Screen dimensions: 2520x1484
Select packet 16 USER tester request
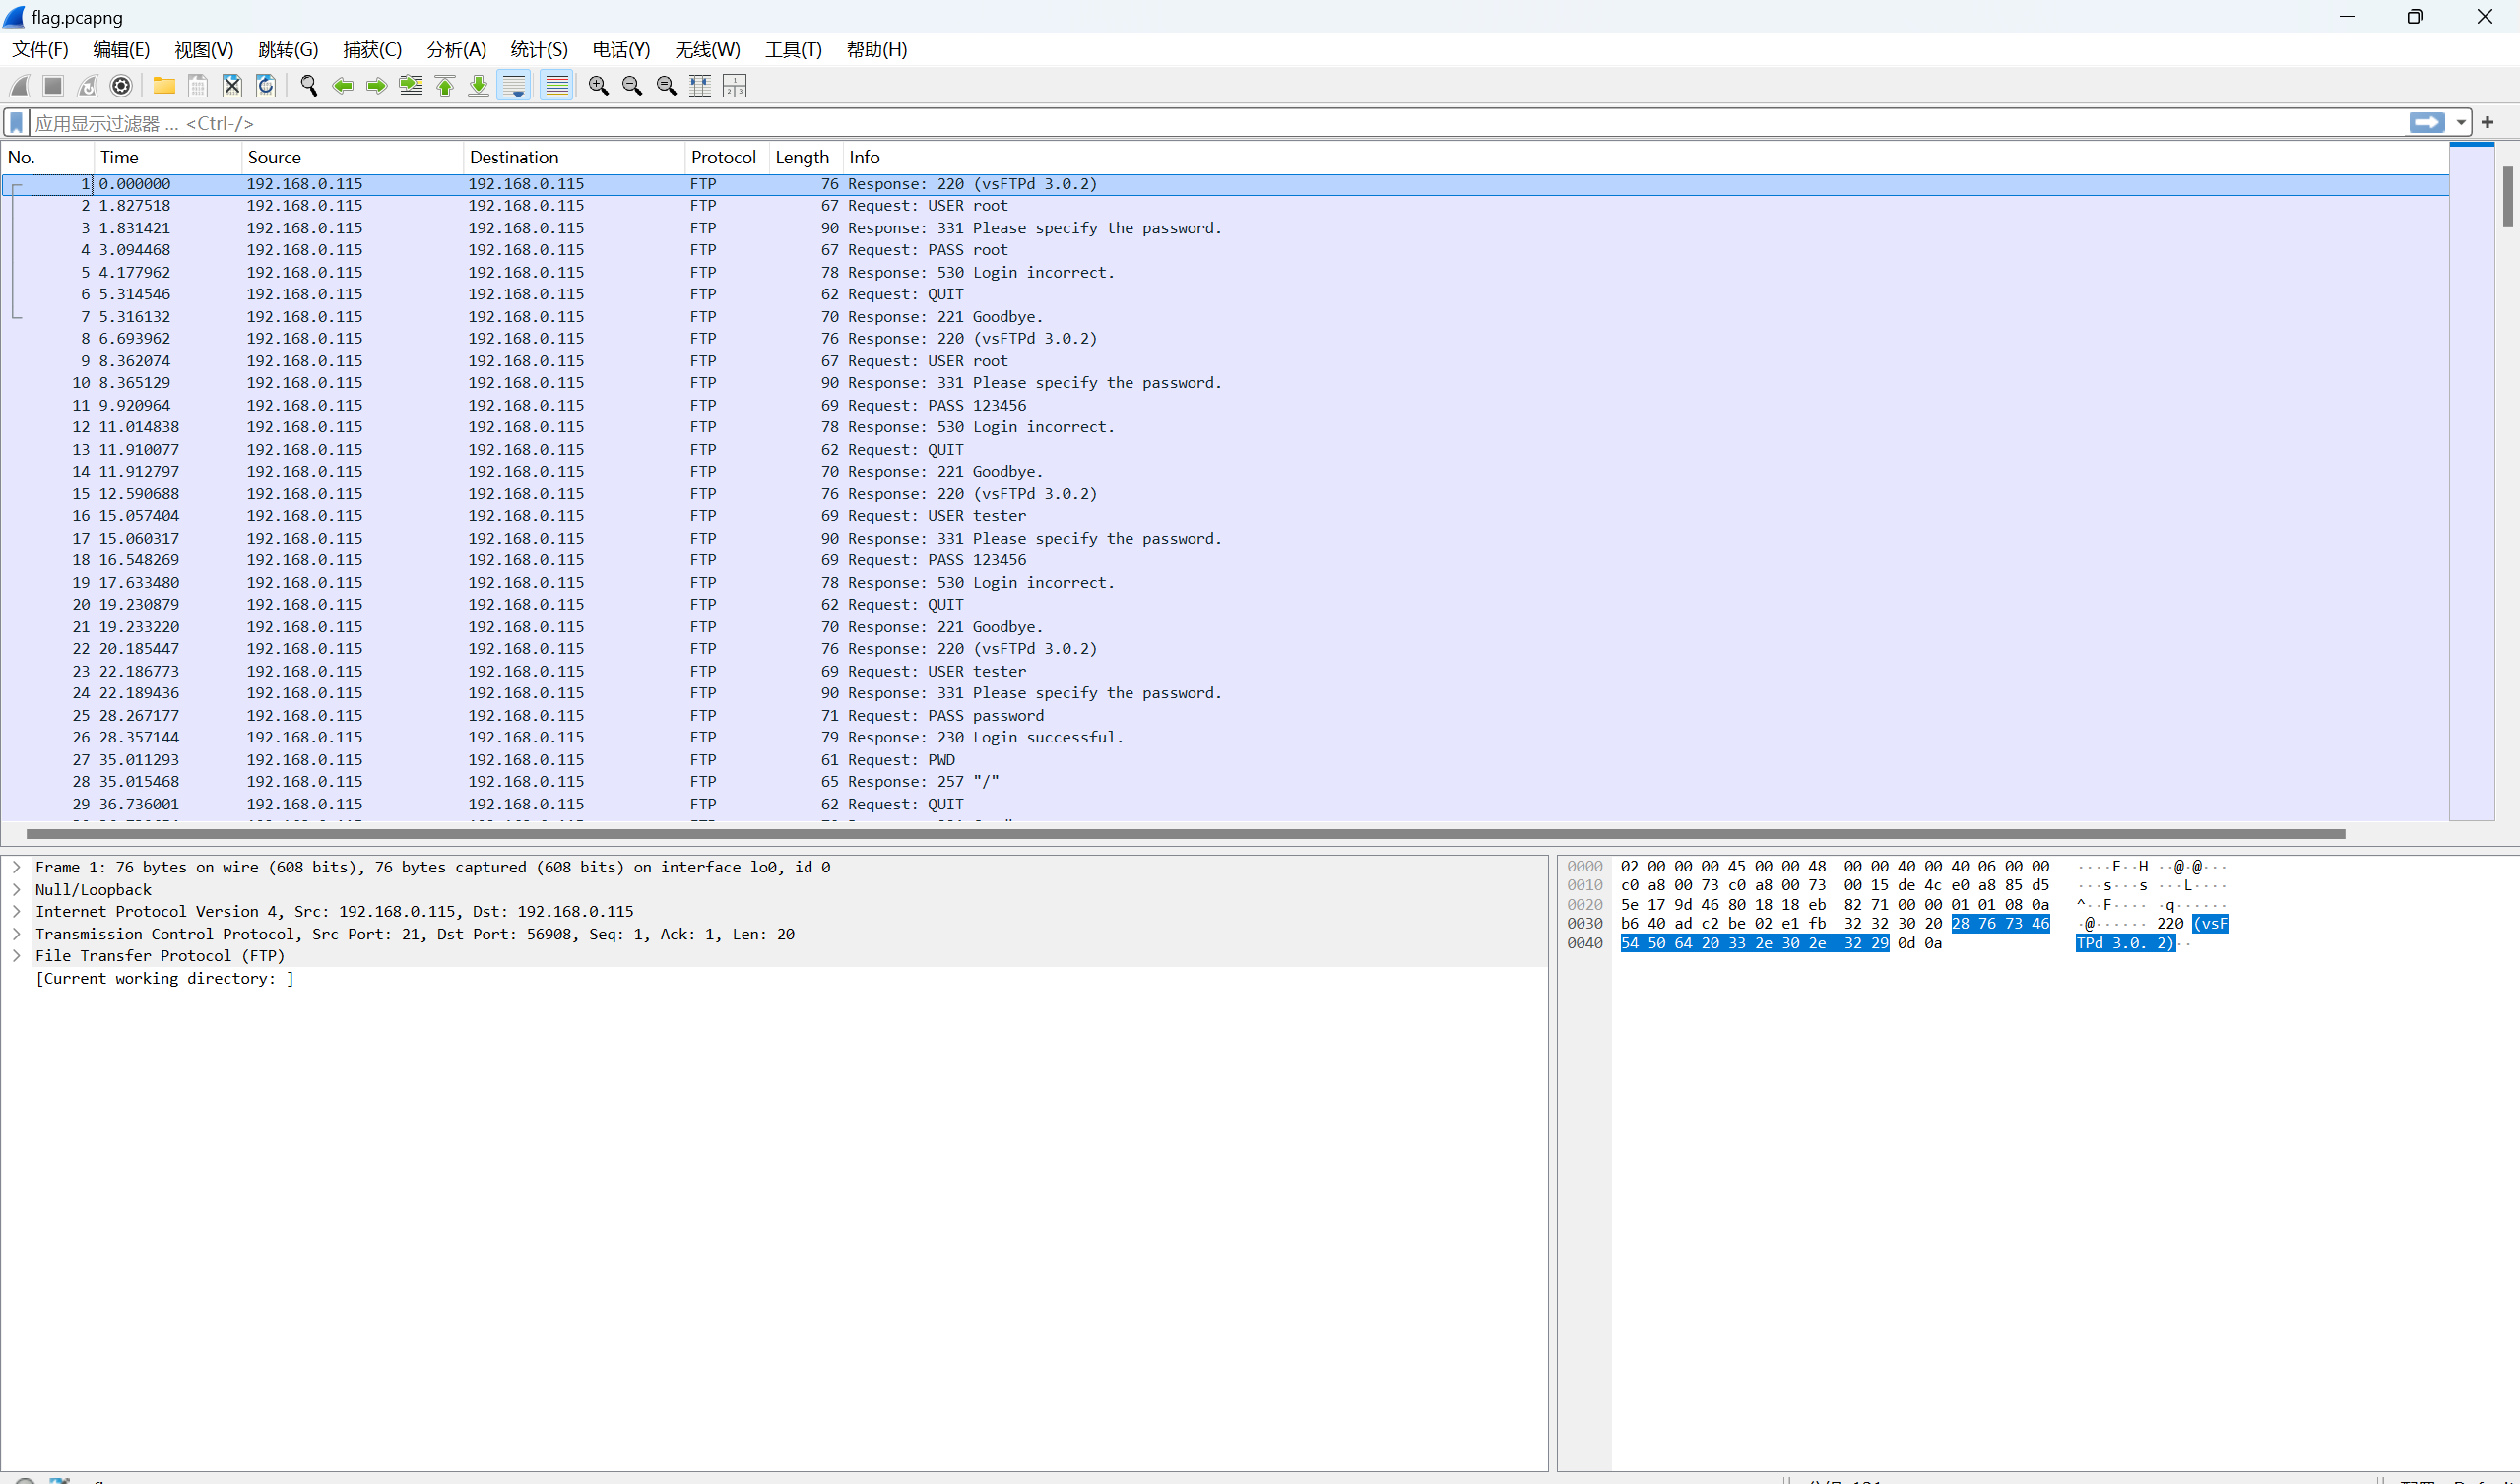(1225, 515)
